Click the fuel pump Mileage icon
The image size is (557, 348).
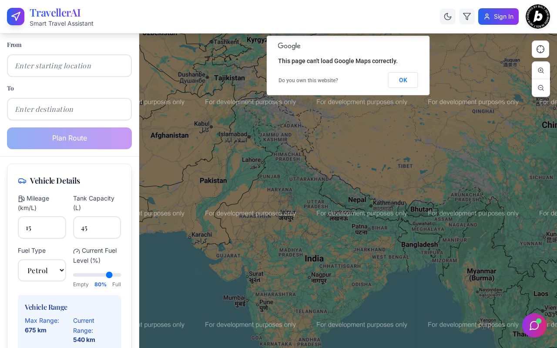click(21, 199)
